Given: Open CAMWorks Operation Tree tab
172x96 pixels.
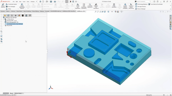Looking at the screenshot, I should (26, 16).
